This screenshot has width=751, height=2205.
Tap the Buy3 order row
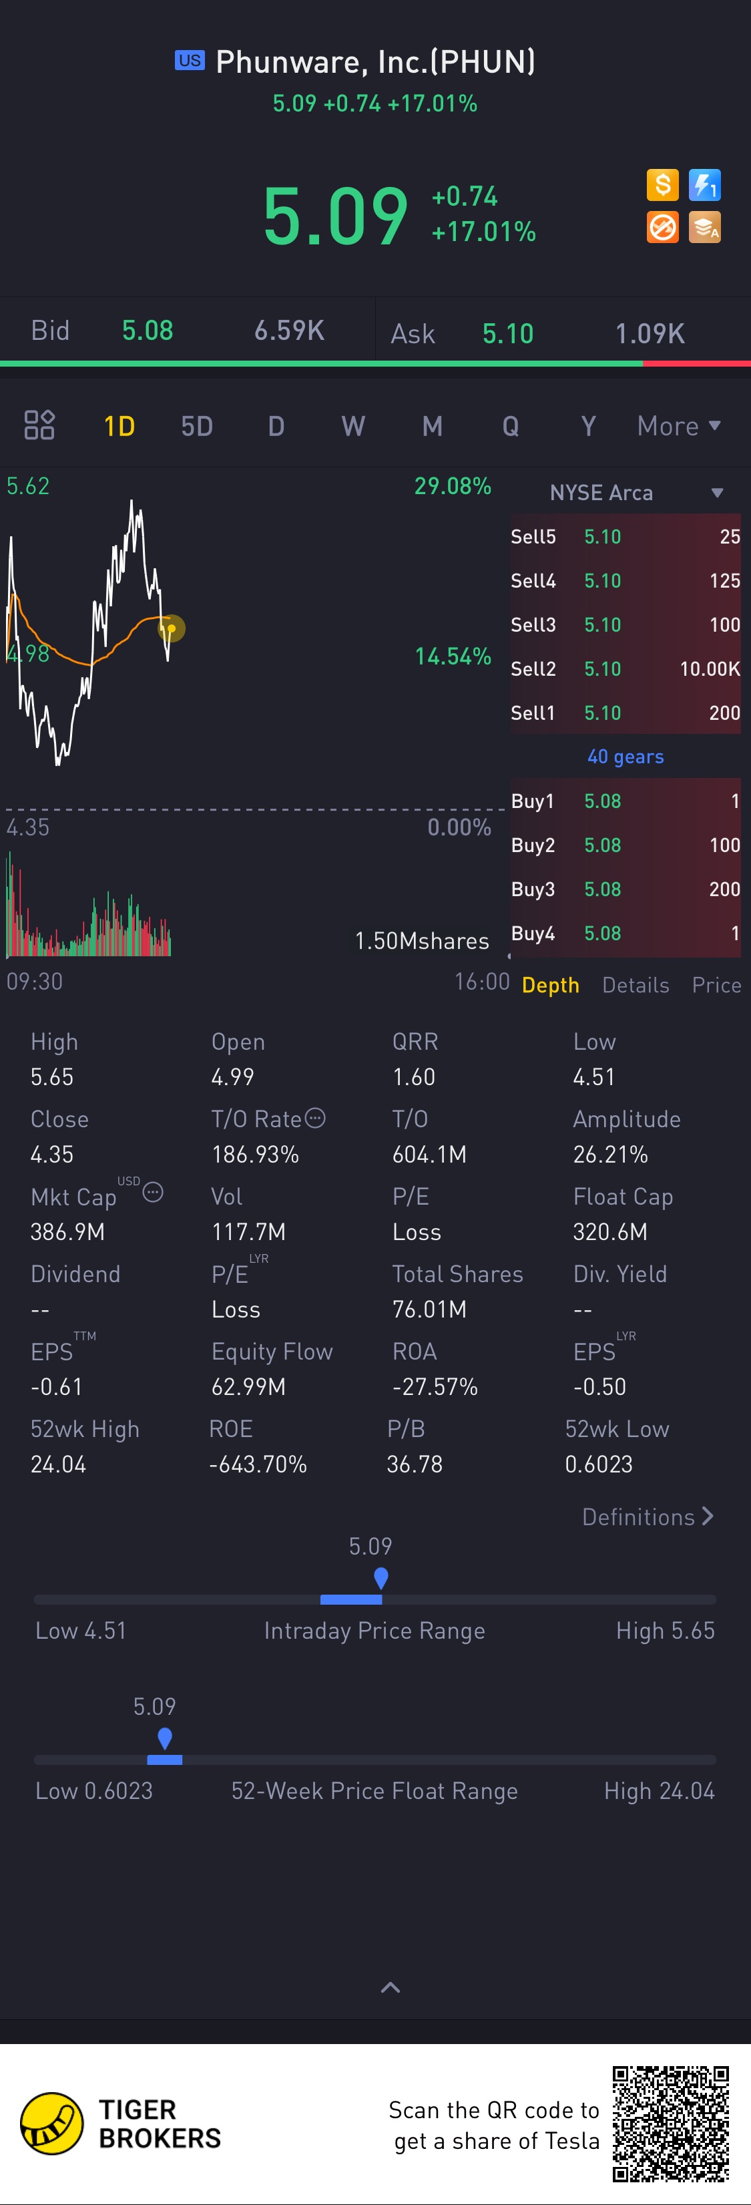point(625,889)
